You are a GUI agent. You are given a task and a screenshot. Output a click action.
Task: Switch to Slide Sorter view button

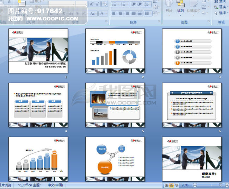coord(172,185)
